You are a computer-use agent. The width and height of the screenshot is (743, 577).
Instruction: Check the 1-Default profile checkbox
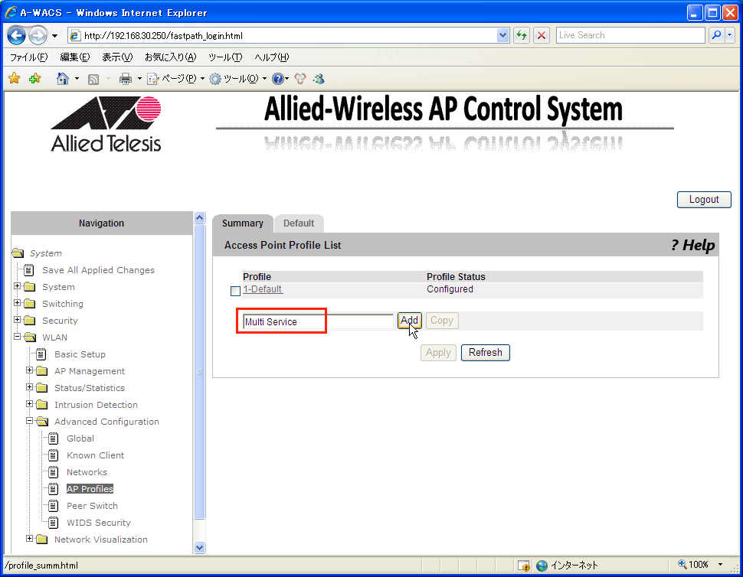[235, 291]
